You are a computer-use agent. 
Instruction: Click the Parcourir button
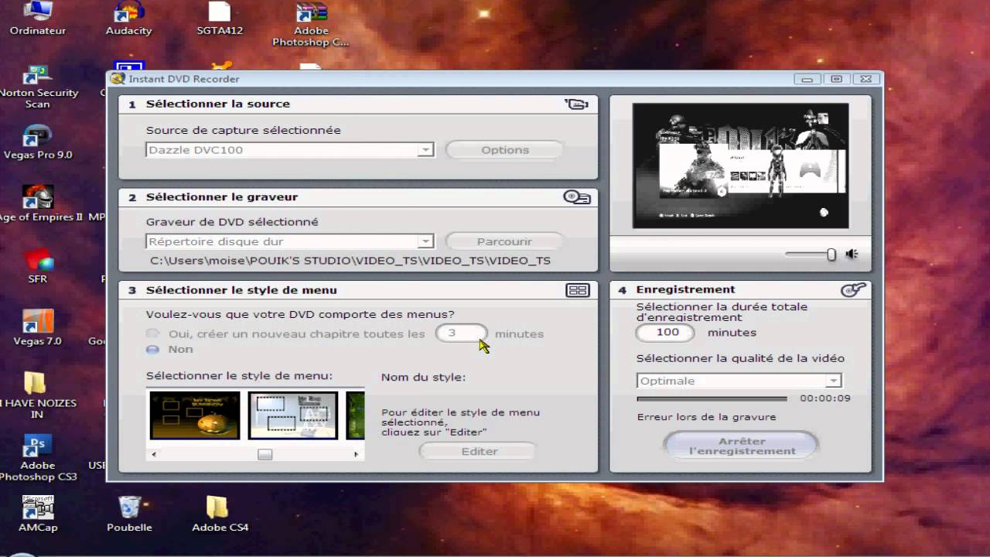pyautogui.click(x=504, y=242)
